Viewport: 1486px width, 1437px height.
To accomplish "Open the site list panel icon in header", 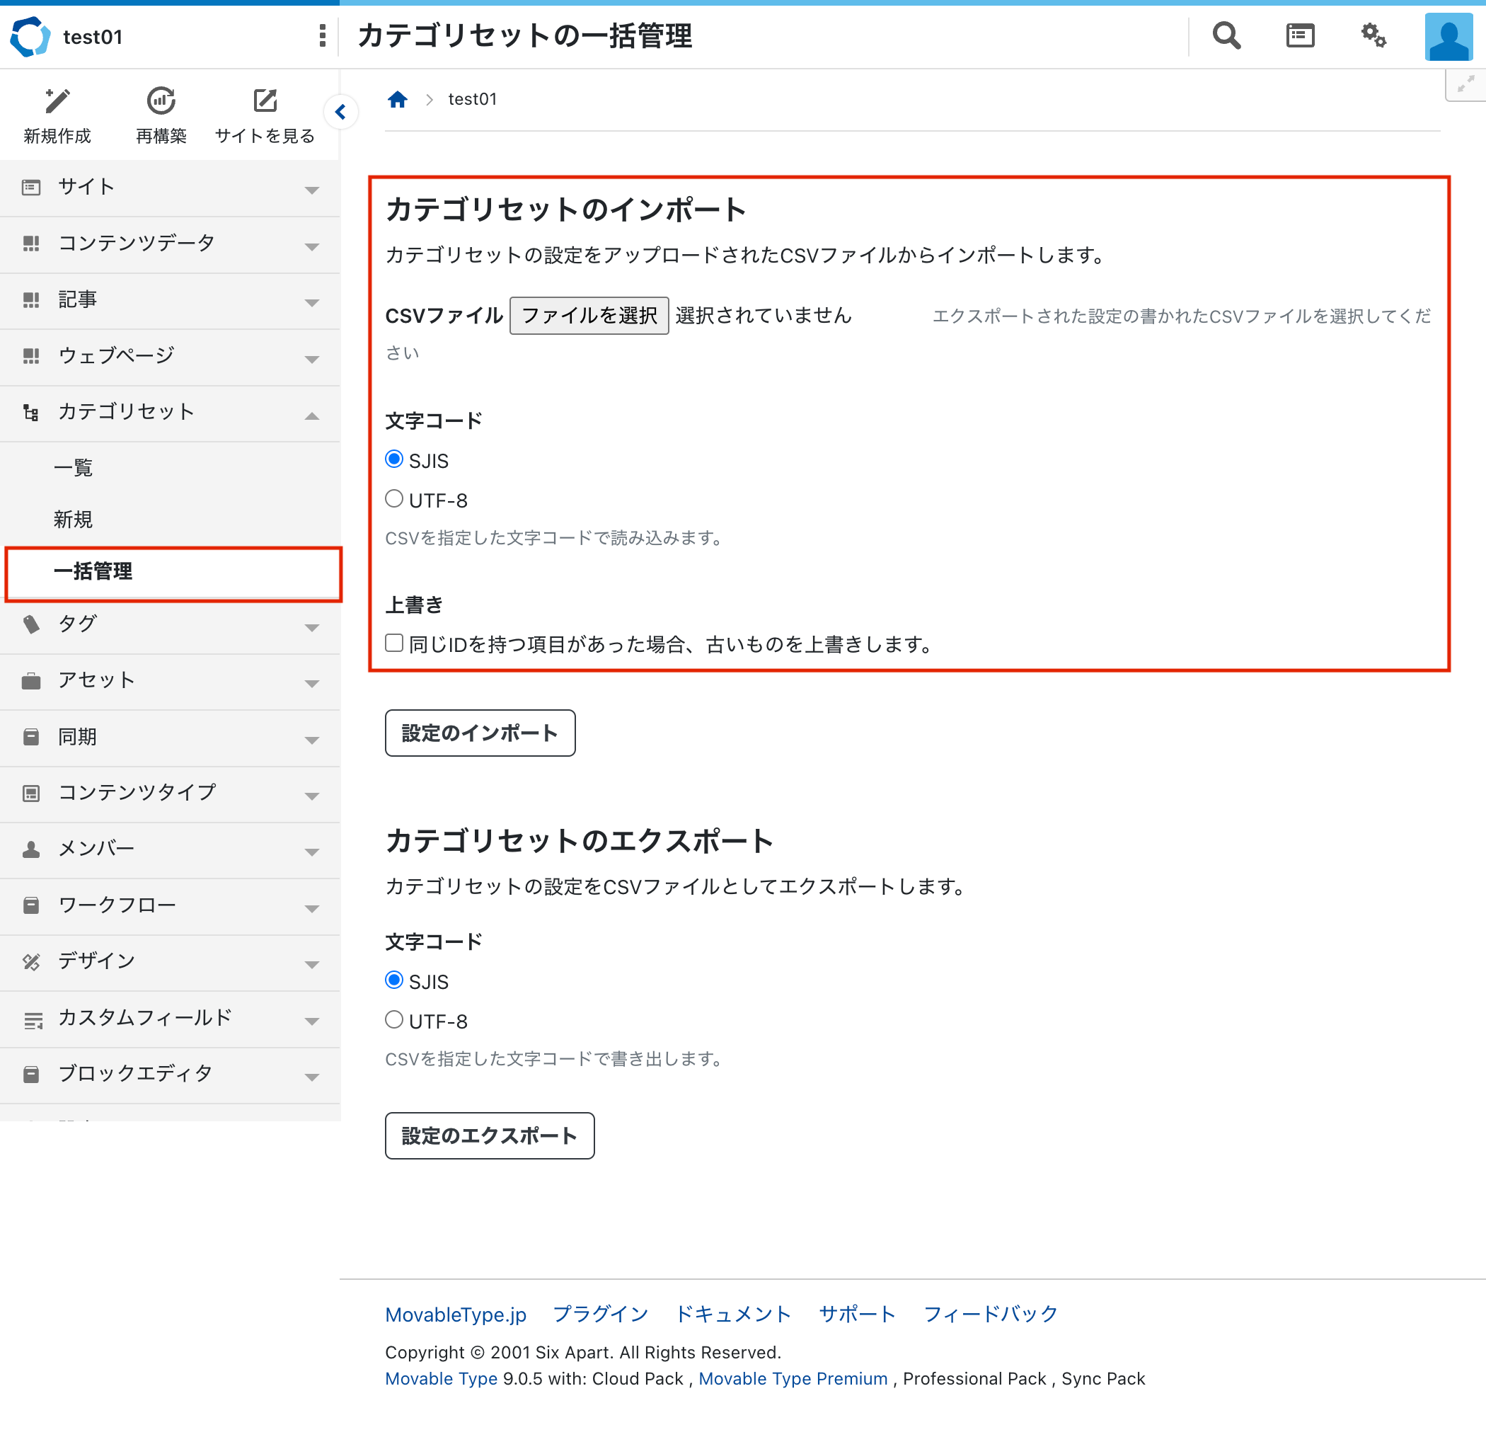I will (x=1299, y=35).
